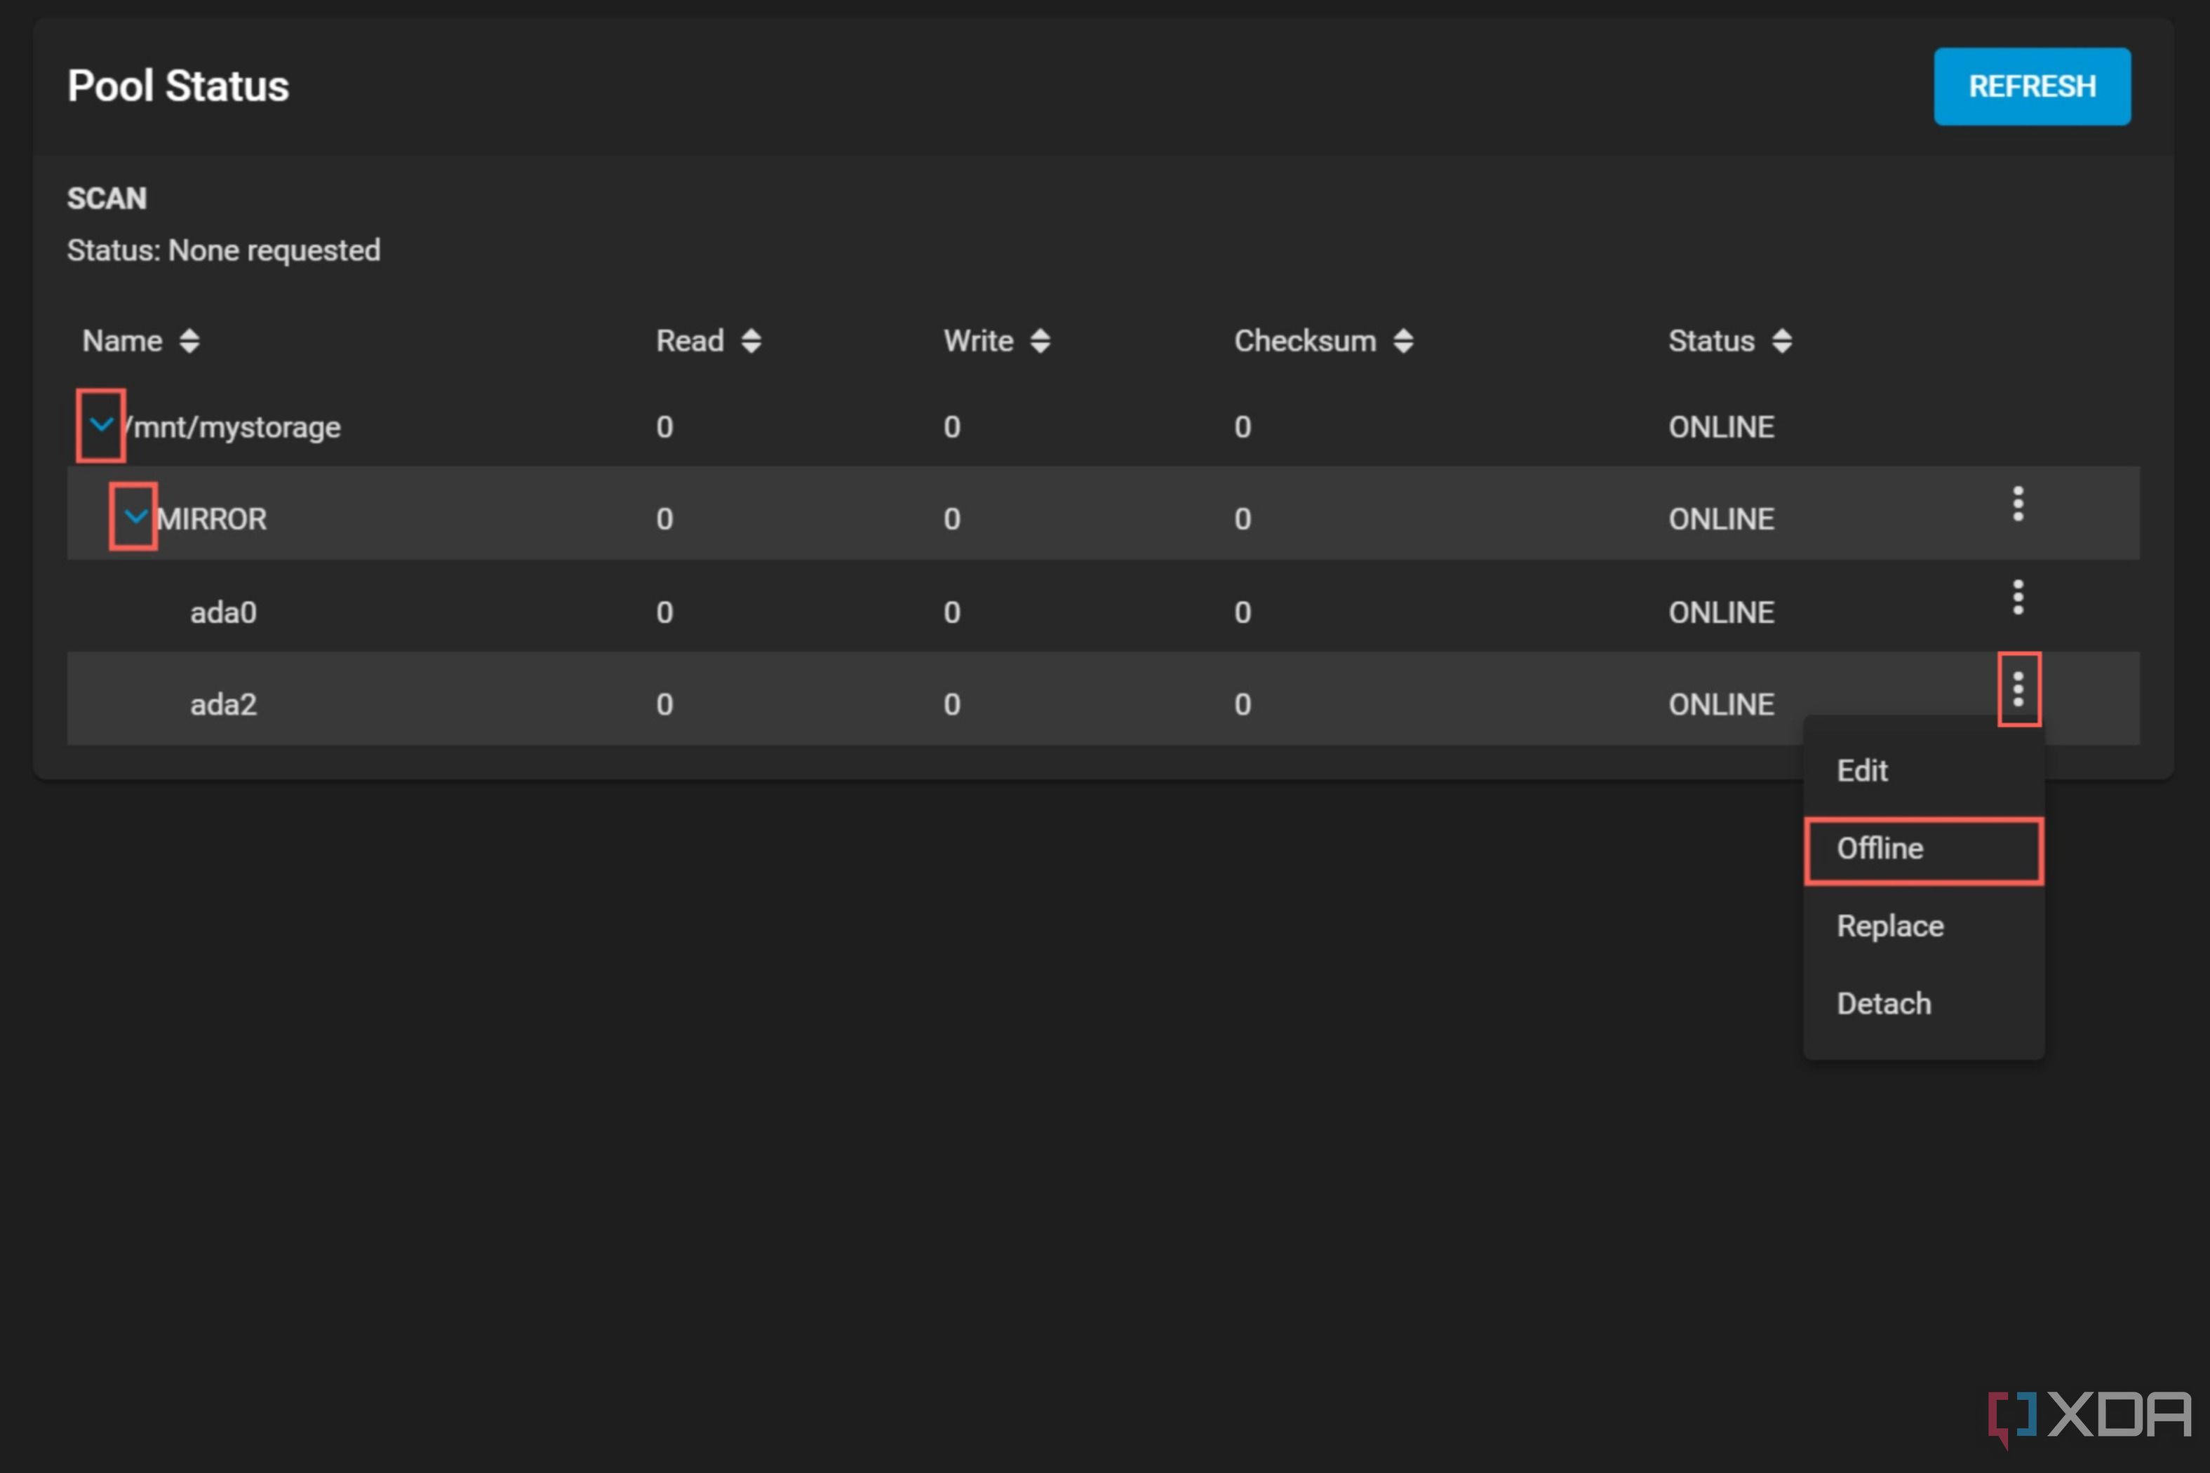The width and height of the screenshot is (2210, 1473).
Task: Collapse the /mnt/mystorage pool row
Action: (x=102, y=426)
